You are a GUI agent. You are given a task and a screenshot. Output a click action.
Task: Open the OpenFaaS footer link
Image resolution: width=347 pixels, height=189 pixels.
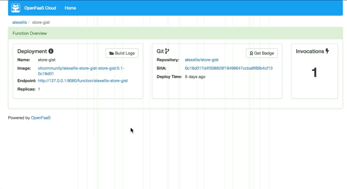[41, 118]
